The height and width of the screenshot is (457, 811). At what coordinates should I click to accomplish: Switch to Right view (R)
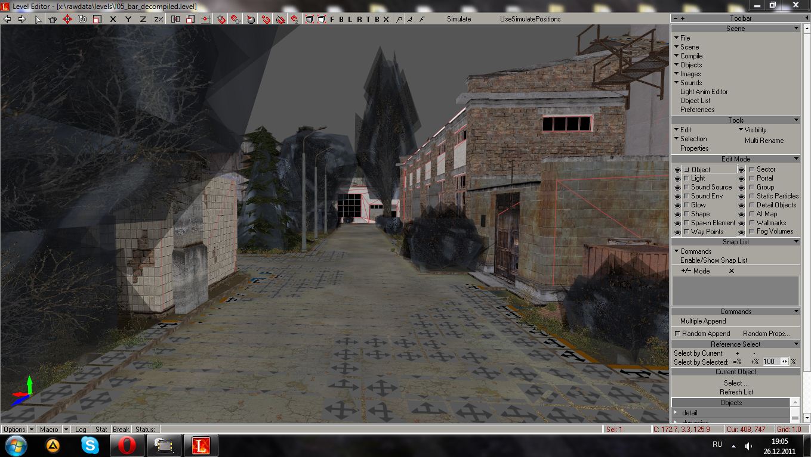coord(359,19)
